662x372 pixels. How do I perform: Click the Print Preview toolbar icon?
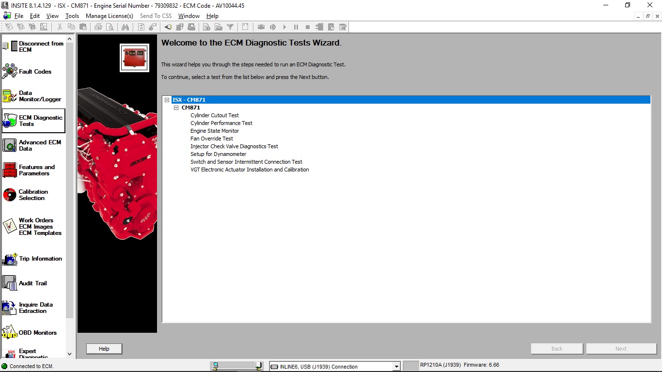(110, 27)
